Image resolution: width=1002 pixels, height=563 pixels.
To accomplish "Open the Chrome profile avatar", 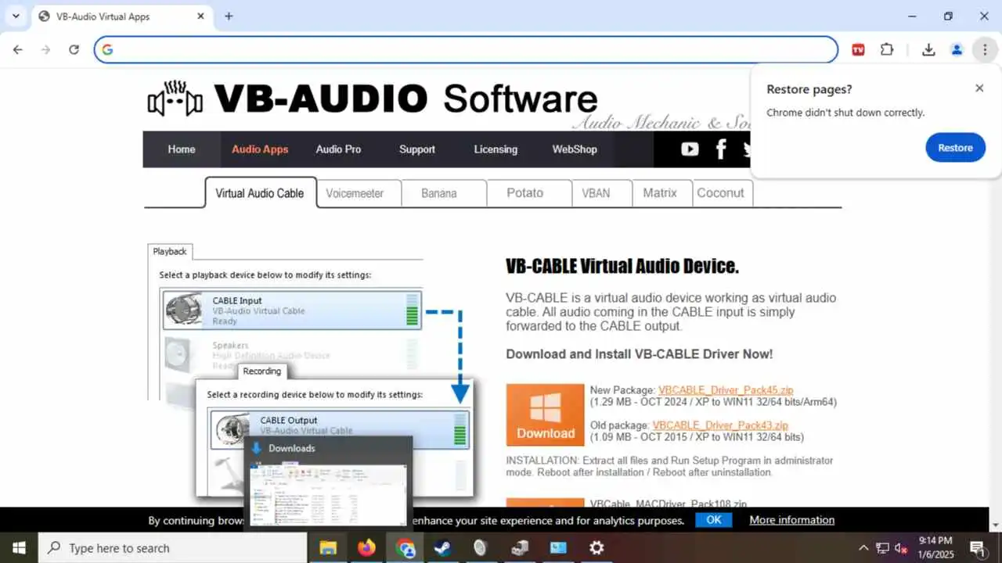I will coord(957,49).
